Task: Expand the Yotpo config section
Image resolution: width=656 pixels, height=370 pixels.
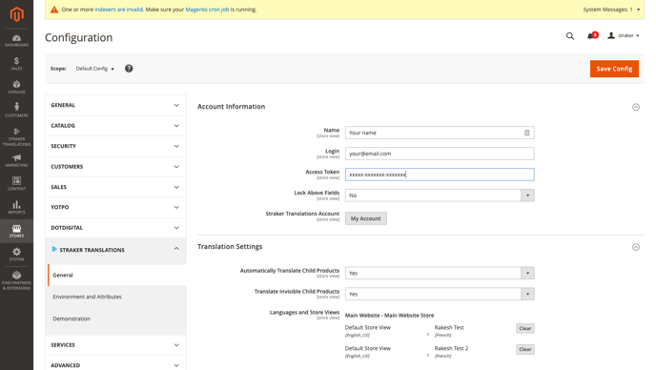Action: [115, 207]
